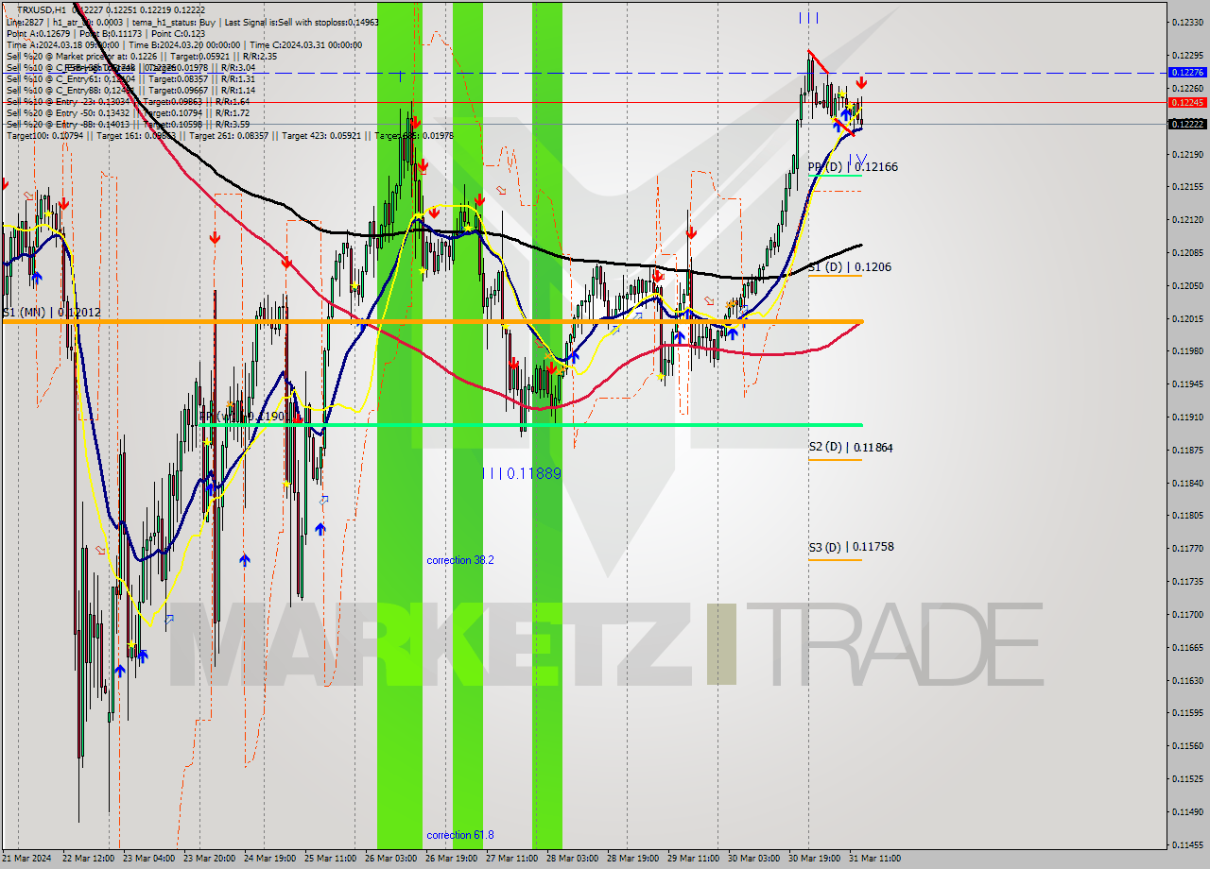1210x869 pixels.
Task: Click the 0.12120 price axis value
Action: (1186, 219)
